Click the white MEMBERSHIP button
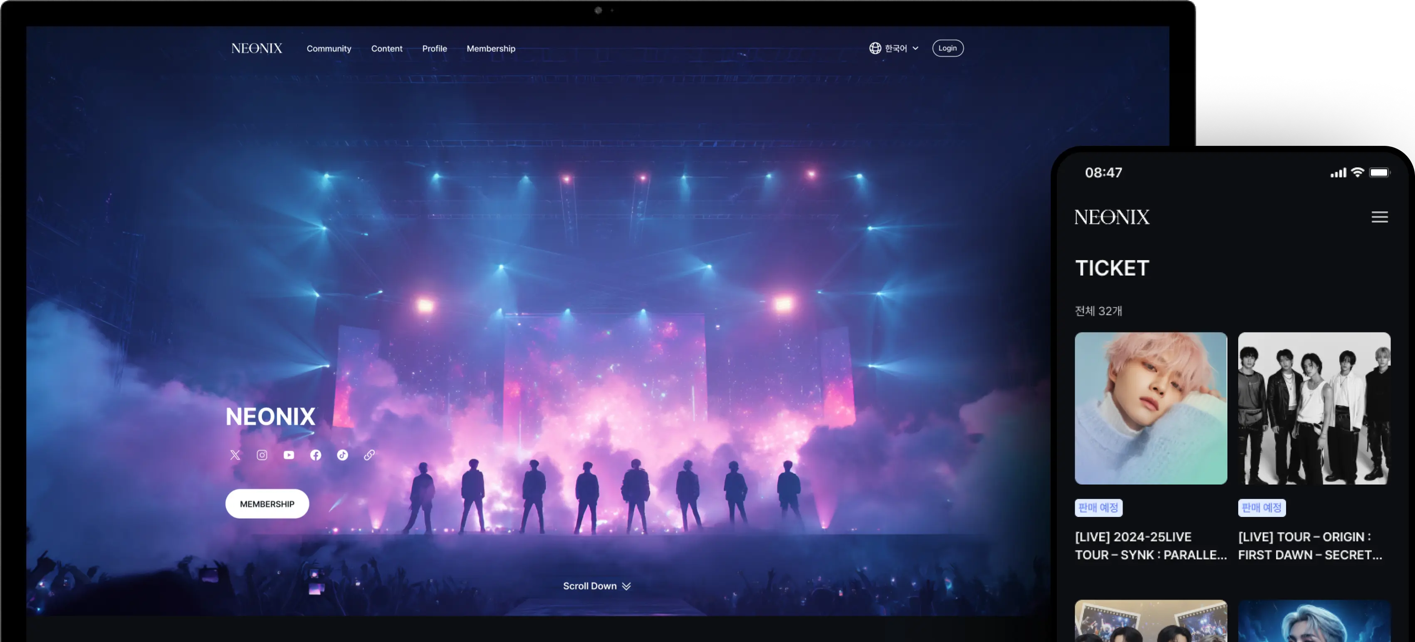Screen dimensions: 1415x642 (267, 504)
